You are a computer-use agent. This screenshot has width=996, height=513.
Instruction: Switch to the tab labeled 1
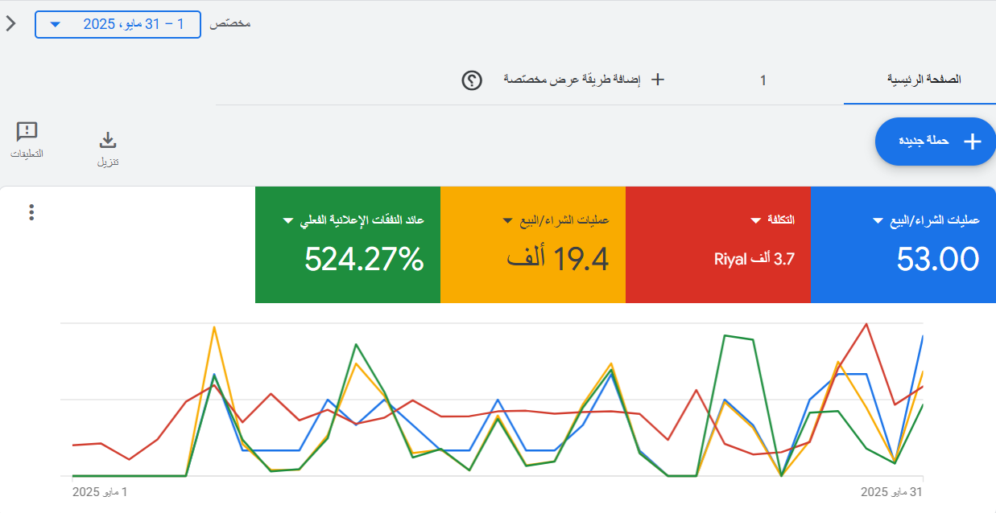point(762,80)
